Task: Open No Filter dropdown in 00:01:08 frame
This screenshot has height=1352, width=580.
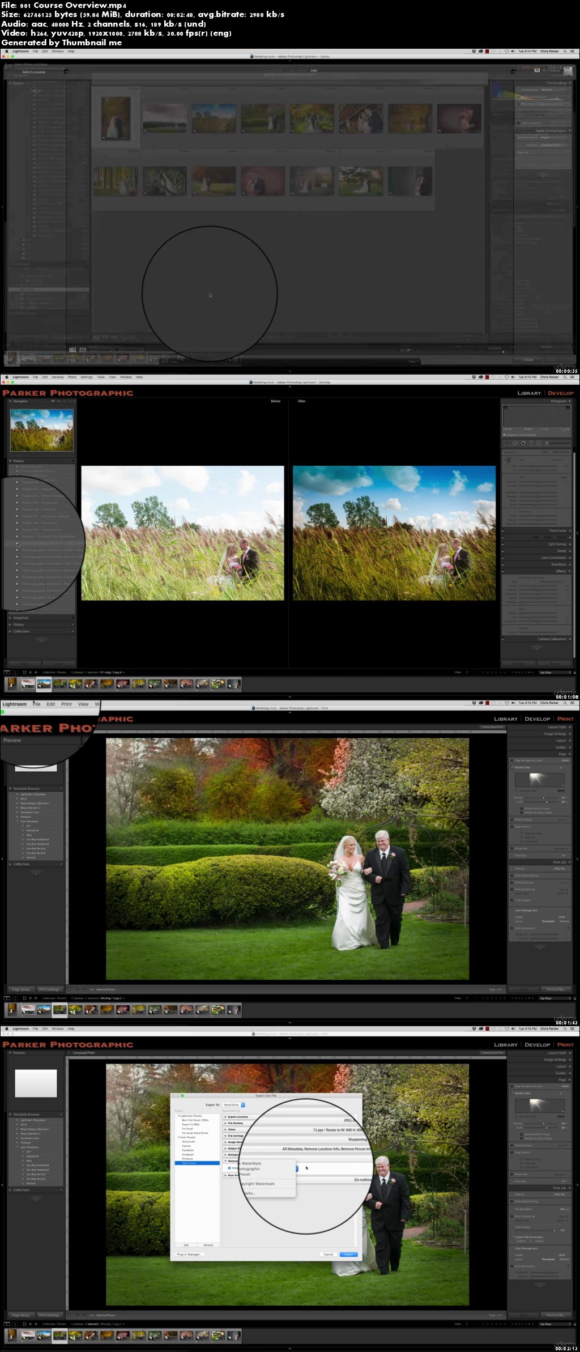Action: (554, 673)
